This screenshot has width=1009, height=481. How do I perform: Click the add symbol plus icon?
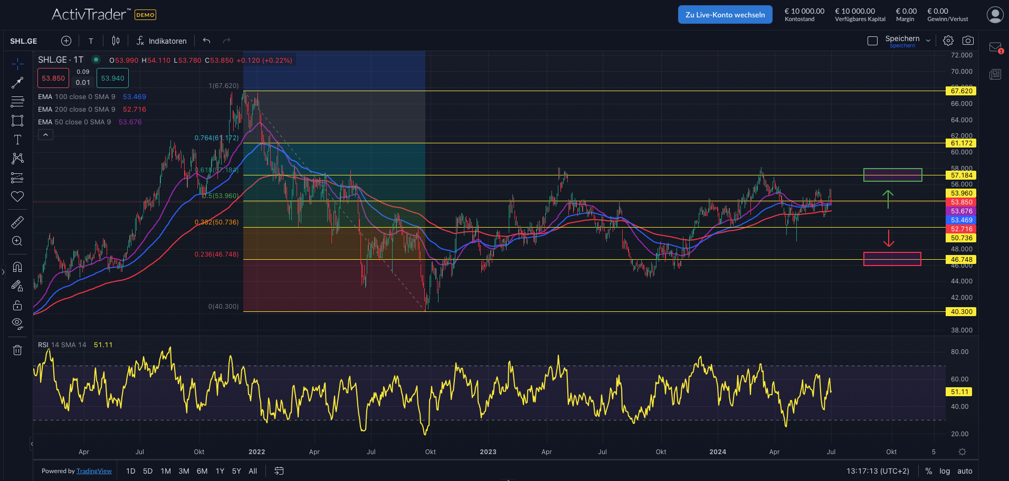tap(66, 41)
